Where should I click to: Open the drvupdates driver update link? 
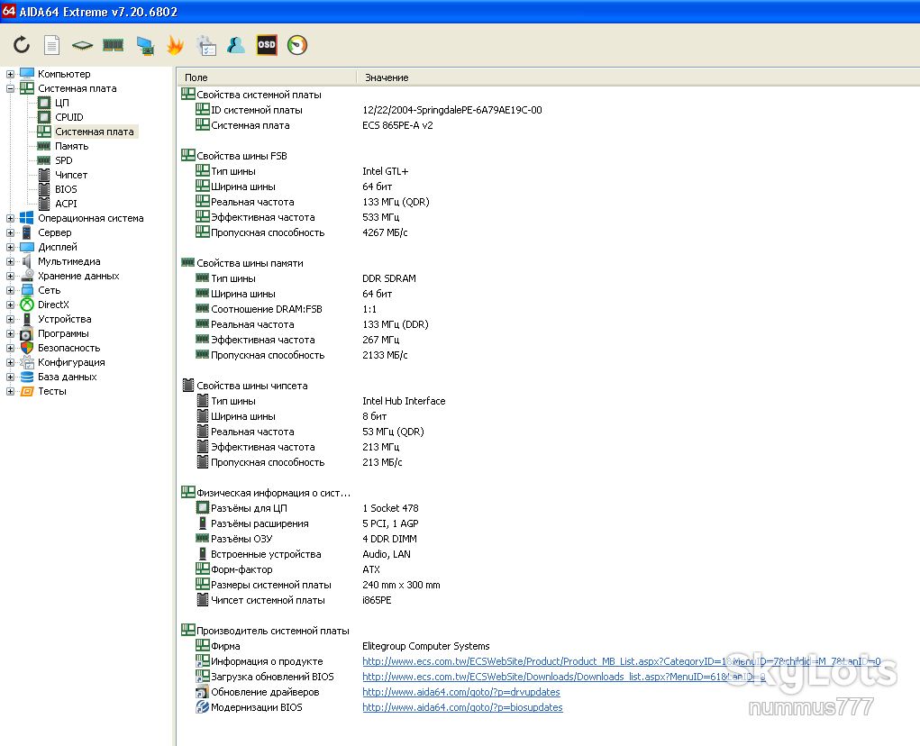pos(461,692)
